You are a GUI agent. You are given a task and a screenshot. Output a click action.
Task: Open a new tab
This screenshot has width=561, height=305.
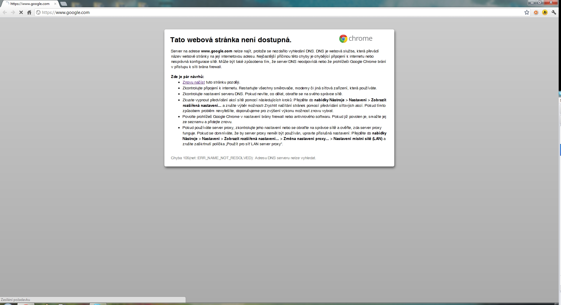[63, 4]
